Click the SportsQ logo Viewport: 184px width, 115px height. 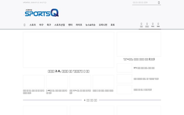click(x=41, y=13)
